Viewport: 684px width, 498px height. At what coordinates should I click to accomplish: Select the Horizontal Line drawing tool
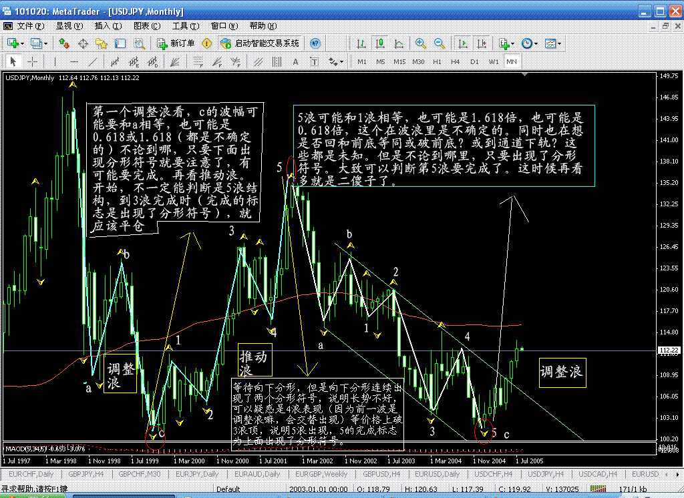tap(73, 61)
